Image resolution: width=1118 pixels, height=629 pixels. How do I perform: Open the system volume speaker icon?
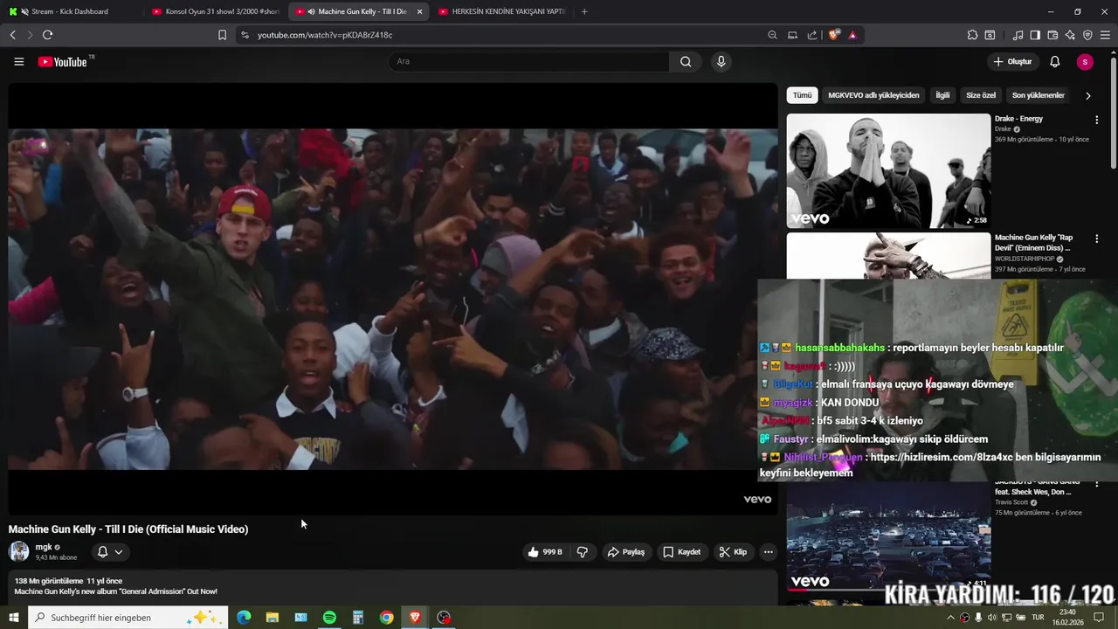993,618
